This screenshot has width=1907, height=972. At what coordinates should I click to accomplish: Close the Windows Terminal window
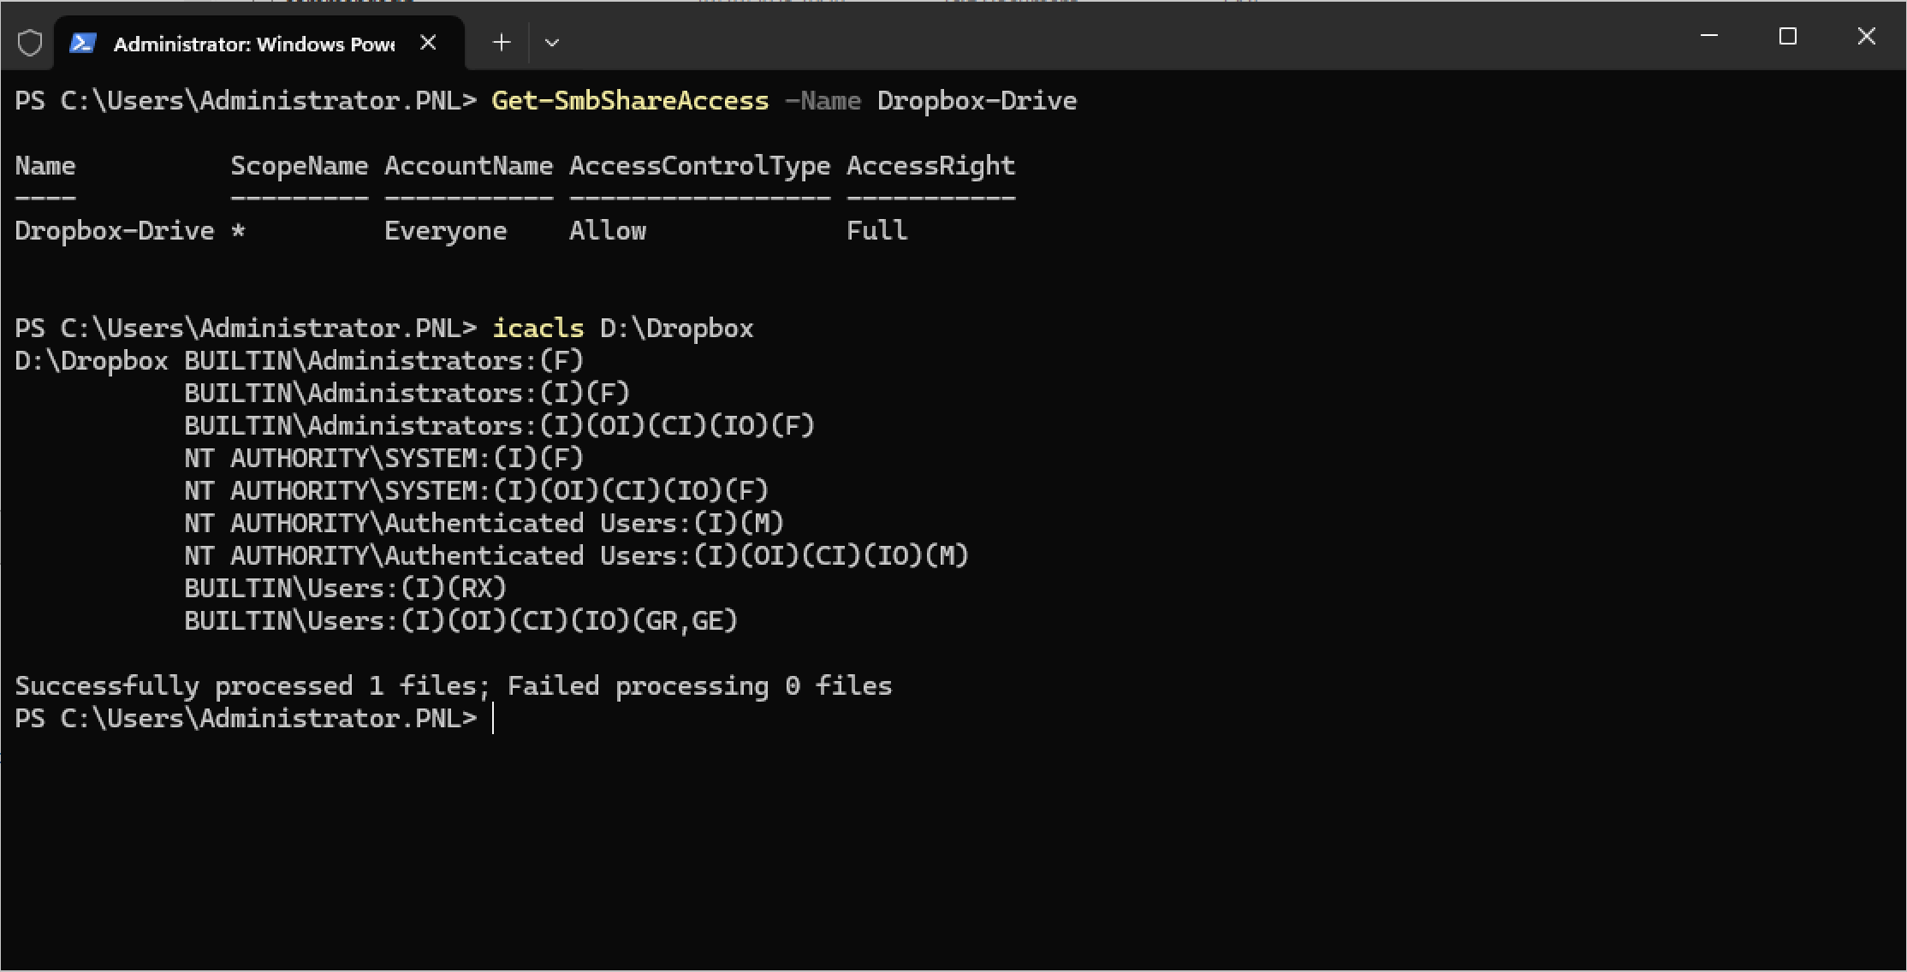pos(1866,36)
